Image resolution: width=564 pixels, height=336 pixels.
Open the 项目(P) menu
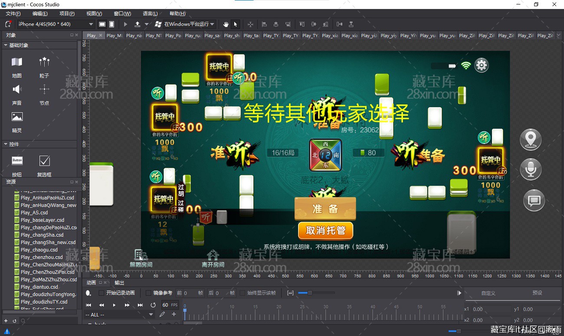(x=67, y=13)
